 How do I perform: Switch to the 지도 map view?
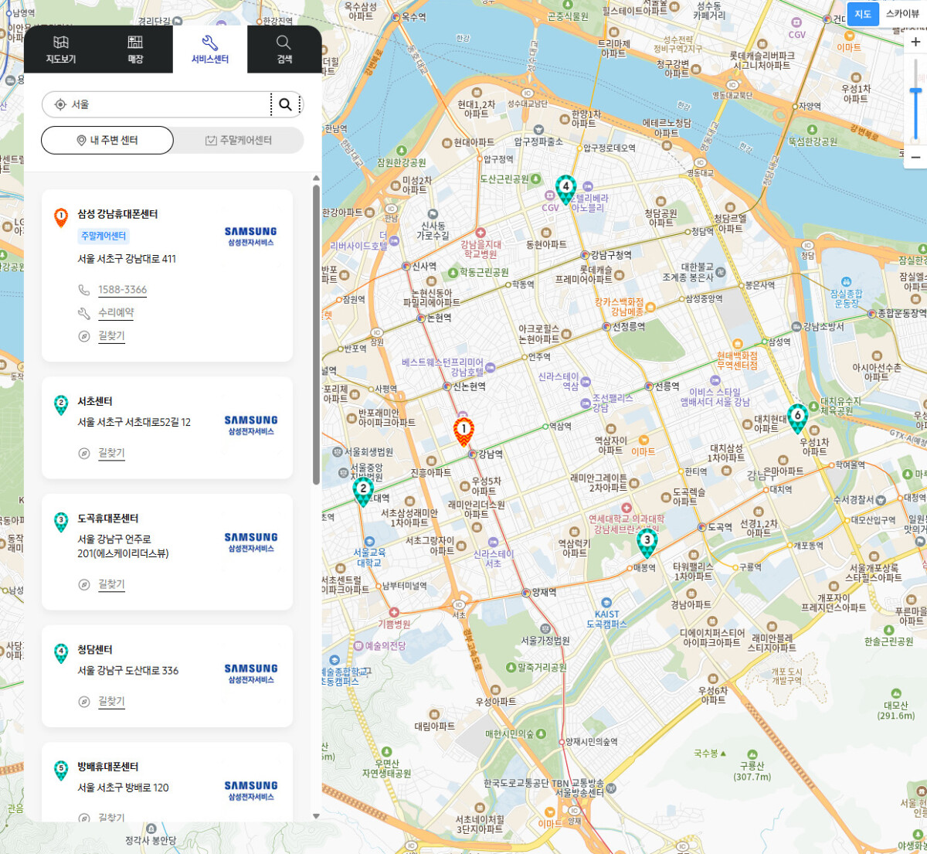tap(863, 14)
